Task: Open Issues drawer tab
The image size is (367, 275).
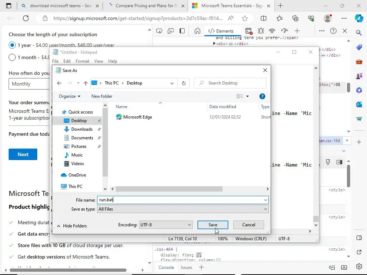Action: coord(186,267)
